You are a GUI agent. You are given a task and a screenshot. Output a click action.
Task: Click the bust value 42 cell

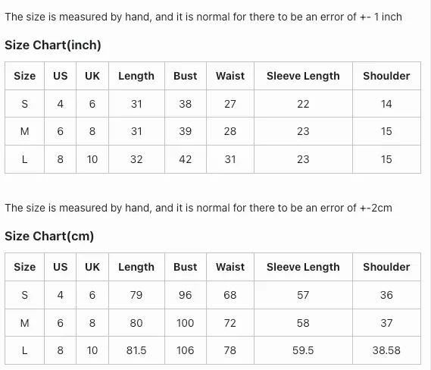click(186, 159)
